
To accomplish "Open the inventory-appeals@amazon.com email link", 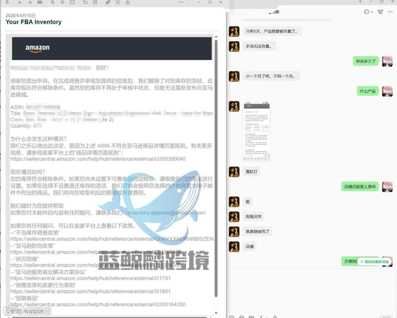I will (x=167, y=213).
